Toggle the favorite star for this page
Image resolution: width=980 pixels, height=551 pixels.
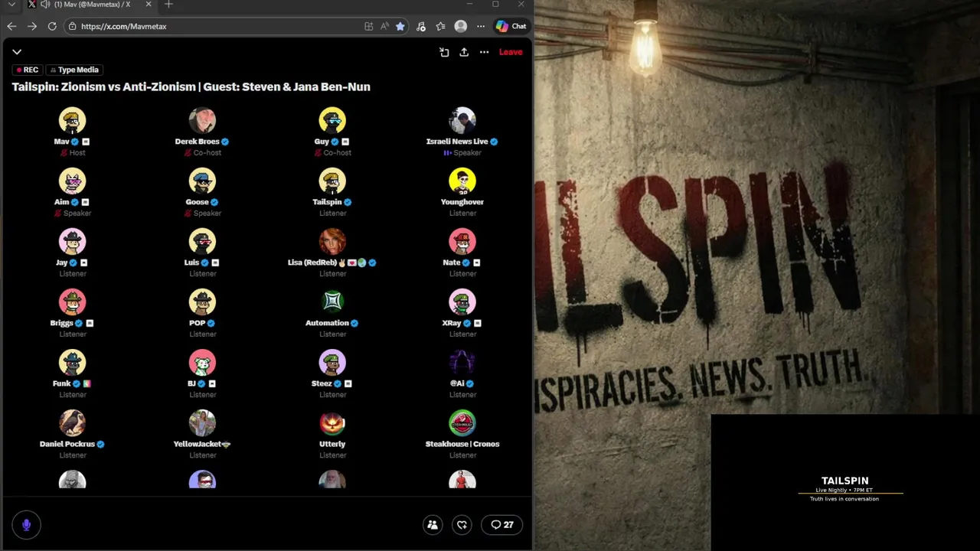point(400,26)
